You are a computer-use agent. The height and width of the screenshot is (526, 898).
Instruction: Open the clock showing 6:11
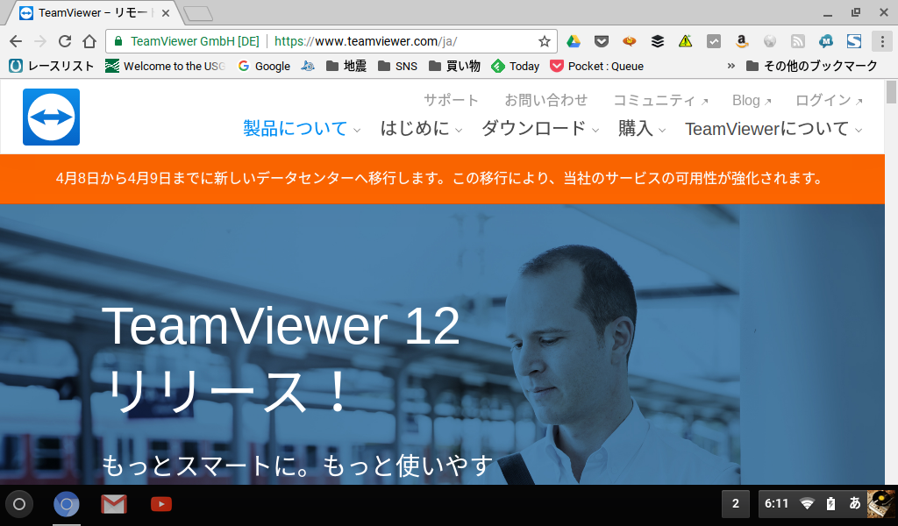777,504
